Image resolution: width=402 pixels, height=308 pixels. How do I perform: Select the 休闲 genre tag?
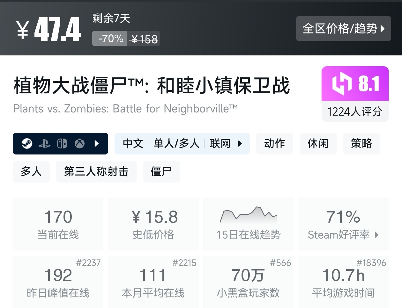(318, 144)
